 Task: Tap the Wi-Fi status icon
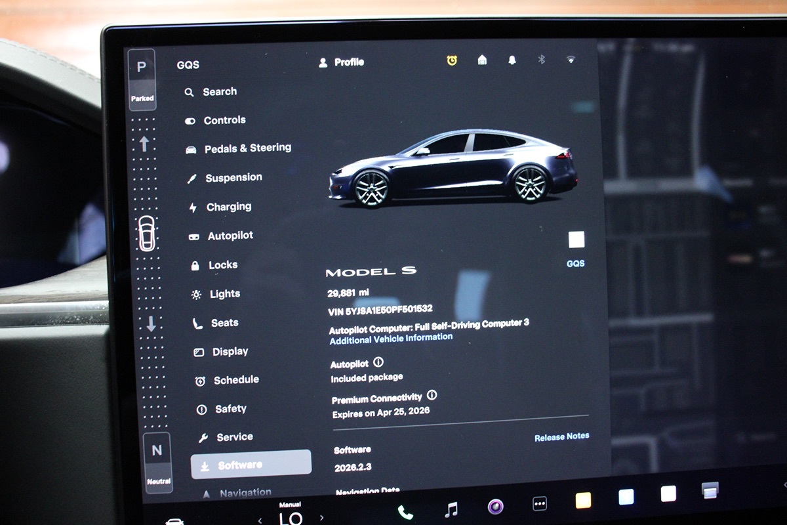click(571, 60)
